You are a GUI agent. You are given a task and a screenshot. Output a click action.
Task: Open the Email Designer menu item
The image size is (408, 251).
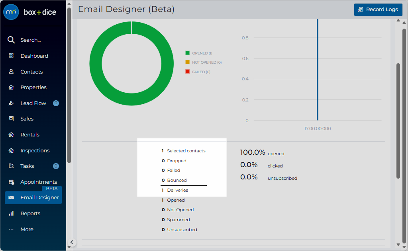click(x=33, y=197)
